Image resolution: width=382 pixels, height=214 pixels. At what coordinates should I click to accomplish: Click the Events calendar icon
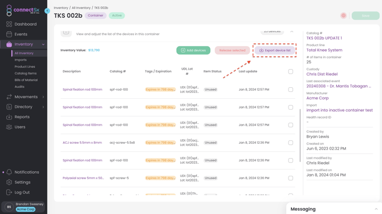tap(9, 34)
